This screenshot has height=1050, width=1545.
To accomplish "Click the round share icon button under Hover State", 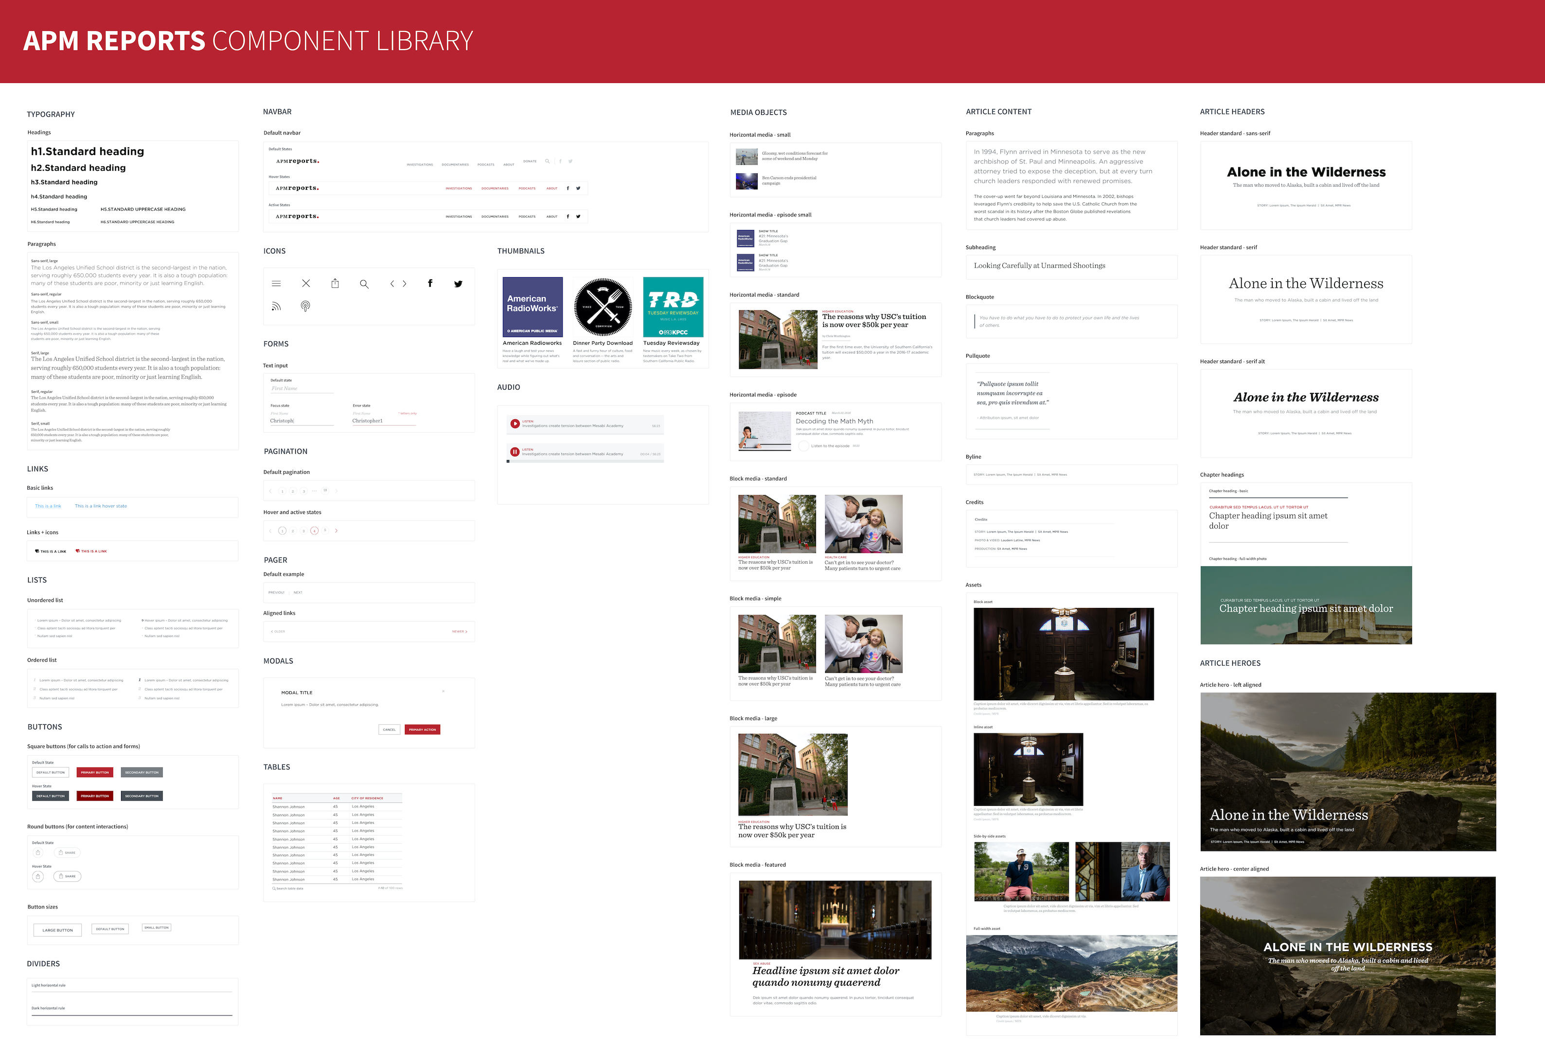I will (x=38, y=876).
